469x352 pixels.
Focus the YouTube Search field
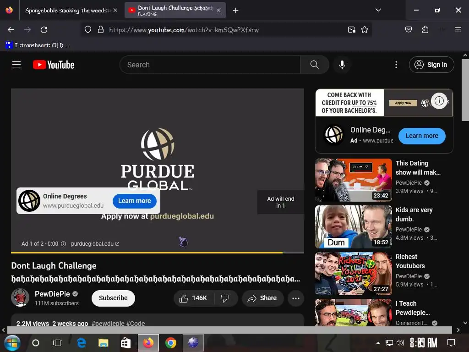click(210, 65)
